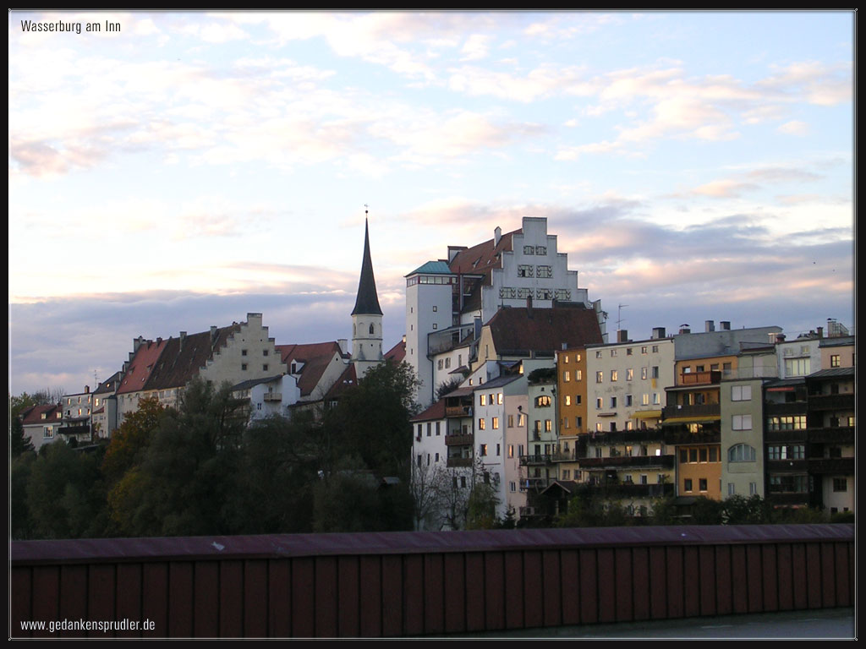The image size is (866, 649).
Task: Open the www.gedankensprudler.de watermark link
Action: (x=88, y=625)
